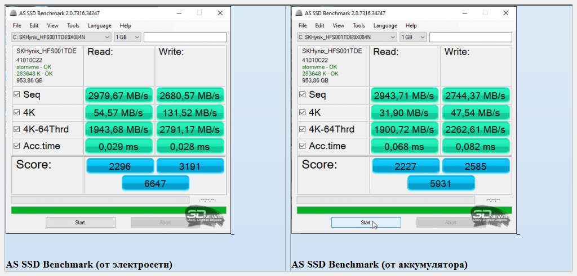577x276 pixels.
Task: Open File menu in left window
Action: (x=17, y=26)
